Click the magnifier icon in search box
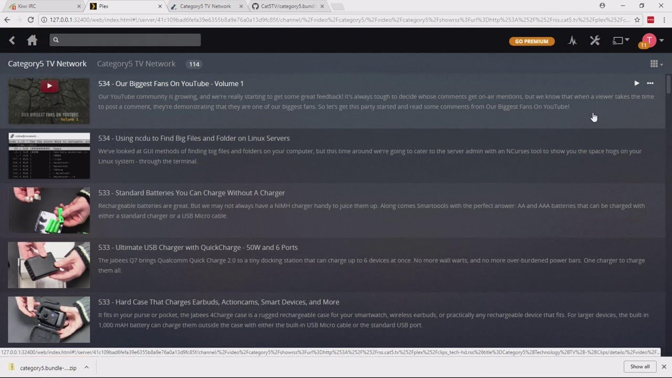This screenshot has width=672, height=378. [56, 40]
